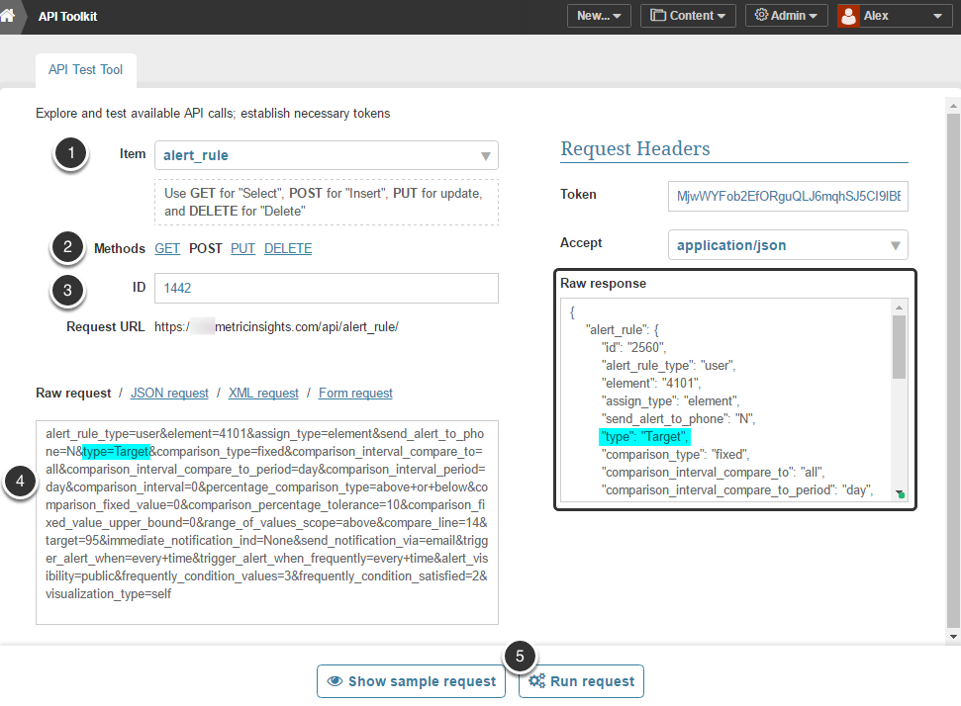Switch to the API Test Tool tab
Image resolution: width=961 pixels, height=706 pixels.
(x=85, y=71)
